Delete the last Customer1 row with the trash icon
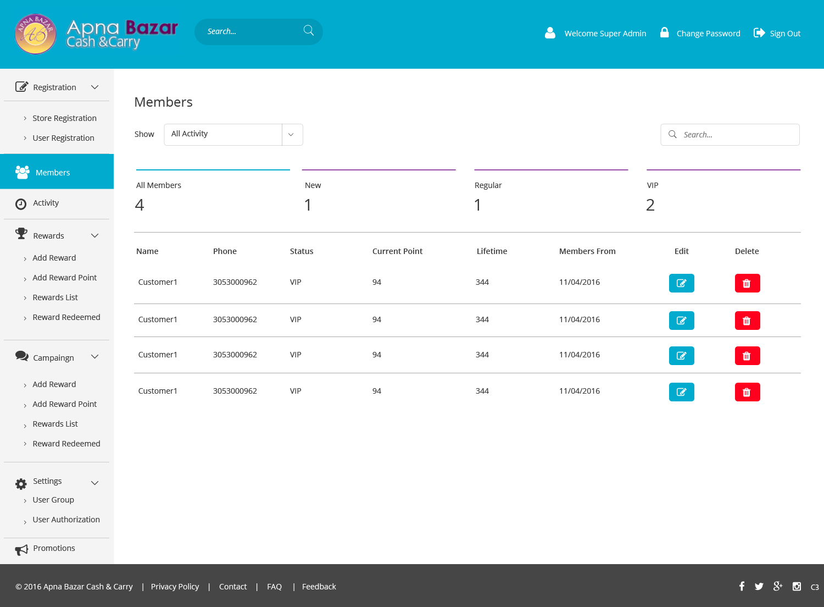824x607 pixels. pyautogui.click(x=747, y=392)
